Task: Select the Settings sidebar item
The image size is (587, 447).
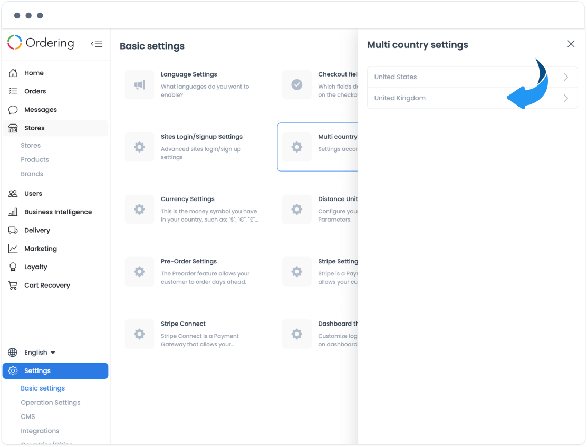Action: [55, 370]
